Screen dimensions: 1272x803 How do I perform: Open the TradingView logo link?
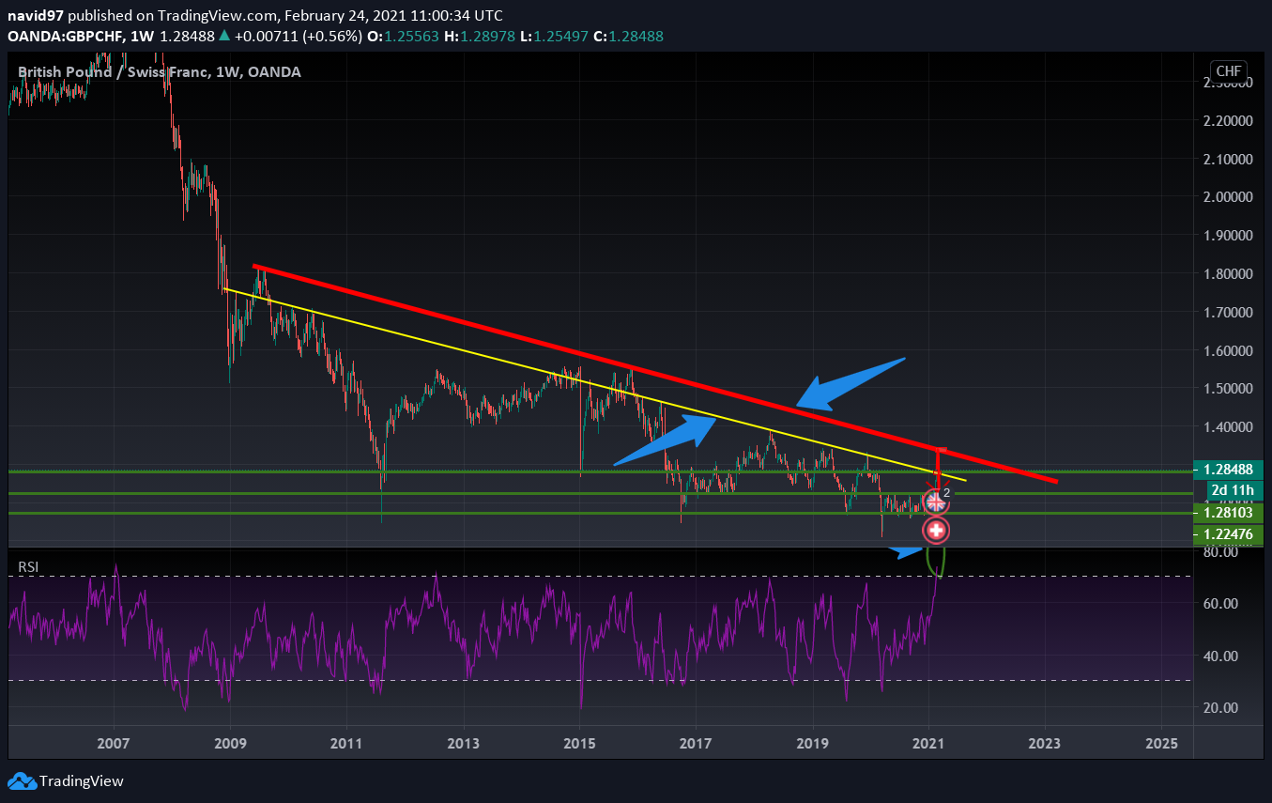[66, 780]
